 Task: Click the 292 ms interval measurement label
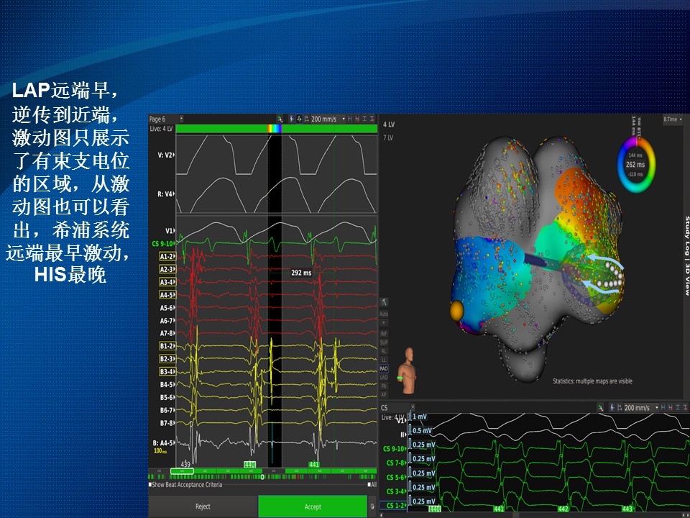(301, 273)
